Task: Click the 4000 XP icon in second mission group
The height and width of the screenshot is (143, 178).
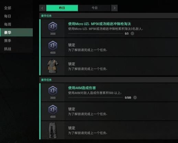Action: (x=53, y=109)
